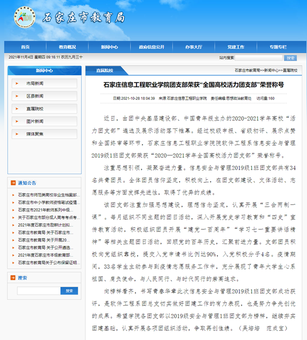
Task: Click 新闻中心 in the breadcrumb path
Action: [271, 69]
